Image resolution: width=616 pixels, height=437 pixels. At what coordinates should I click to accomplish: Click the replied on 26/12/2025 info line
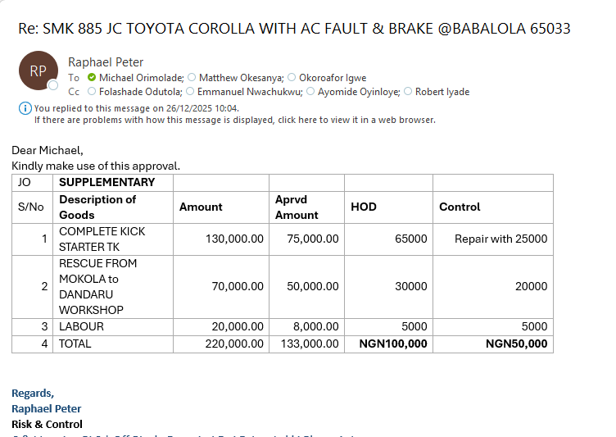coord(136,108)
